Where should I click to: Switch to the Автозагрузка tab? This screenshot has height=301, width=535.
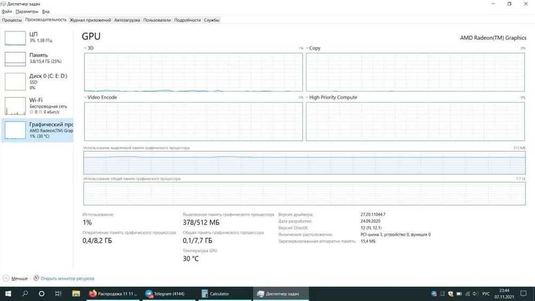(127, 20)
